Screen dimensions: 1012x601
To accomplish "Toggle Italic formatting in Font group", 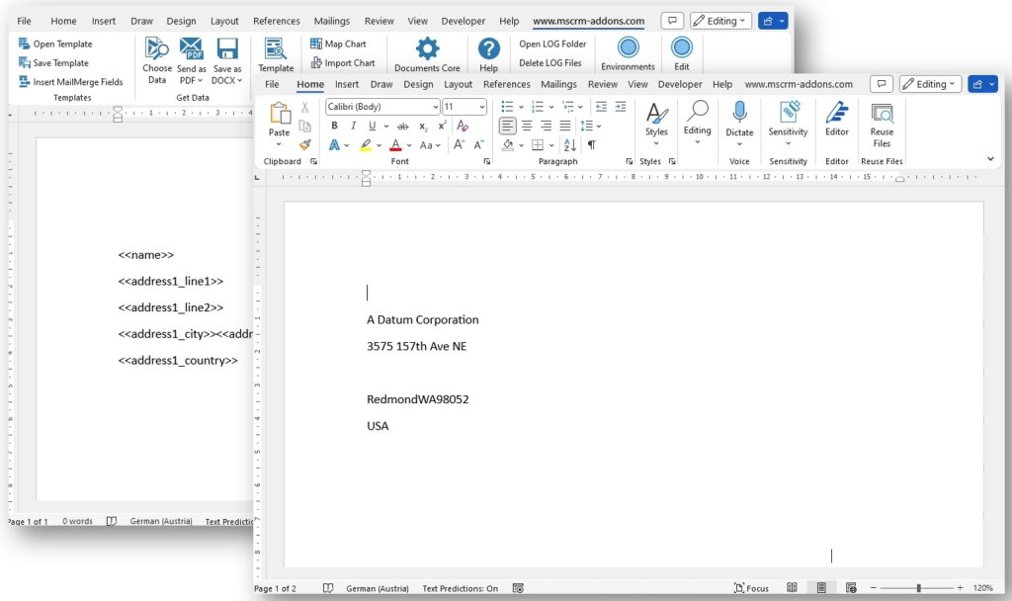I will click(x=353, y=126).
